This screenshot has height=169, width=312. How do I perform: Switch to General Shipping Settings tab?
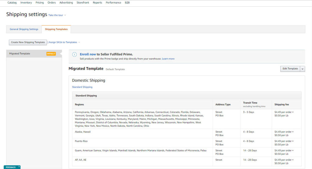(x=24, y=29)
